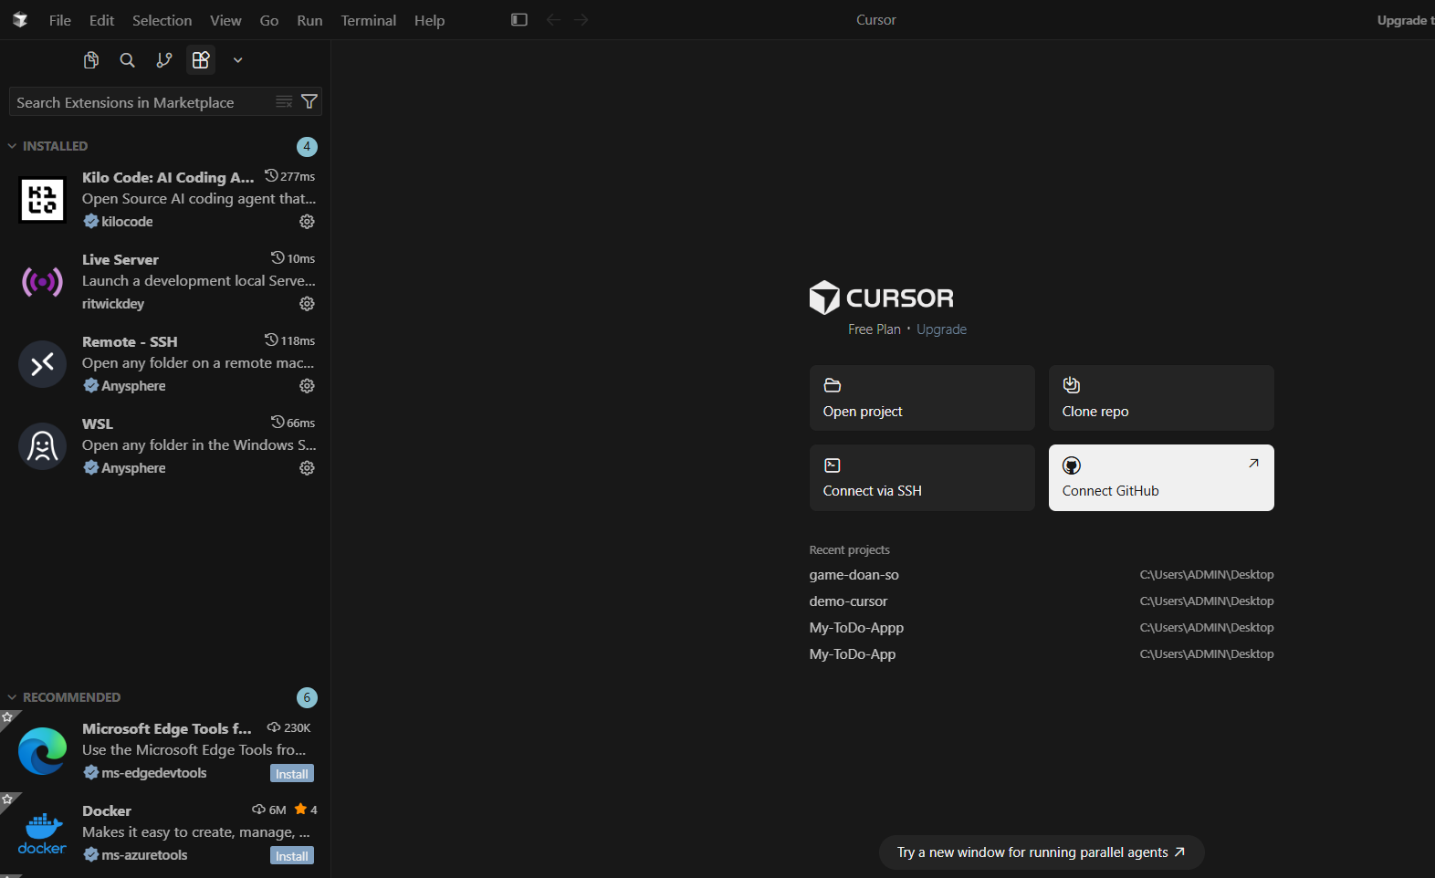Clear extensions search results icon
The width and height of the screenshot is (1435, 878).
click(x=284, y=102)
